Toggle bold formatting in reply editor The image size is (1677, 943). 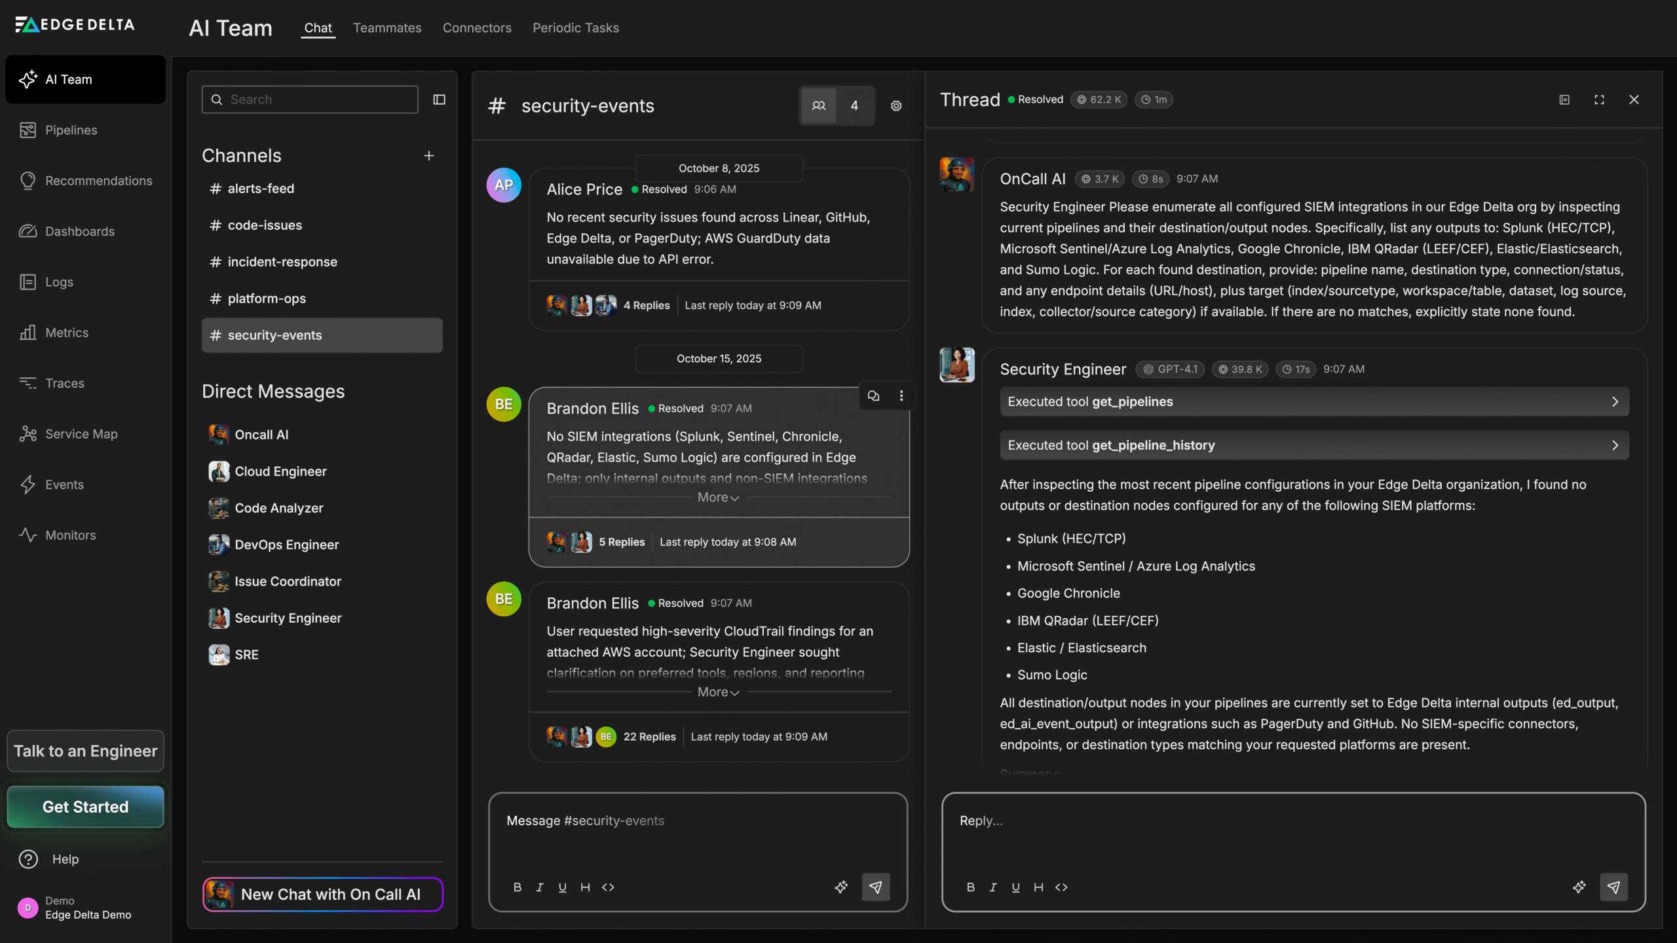971,887
